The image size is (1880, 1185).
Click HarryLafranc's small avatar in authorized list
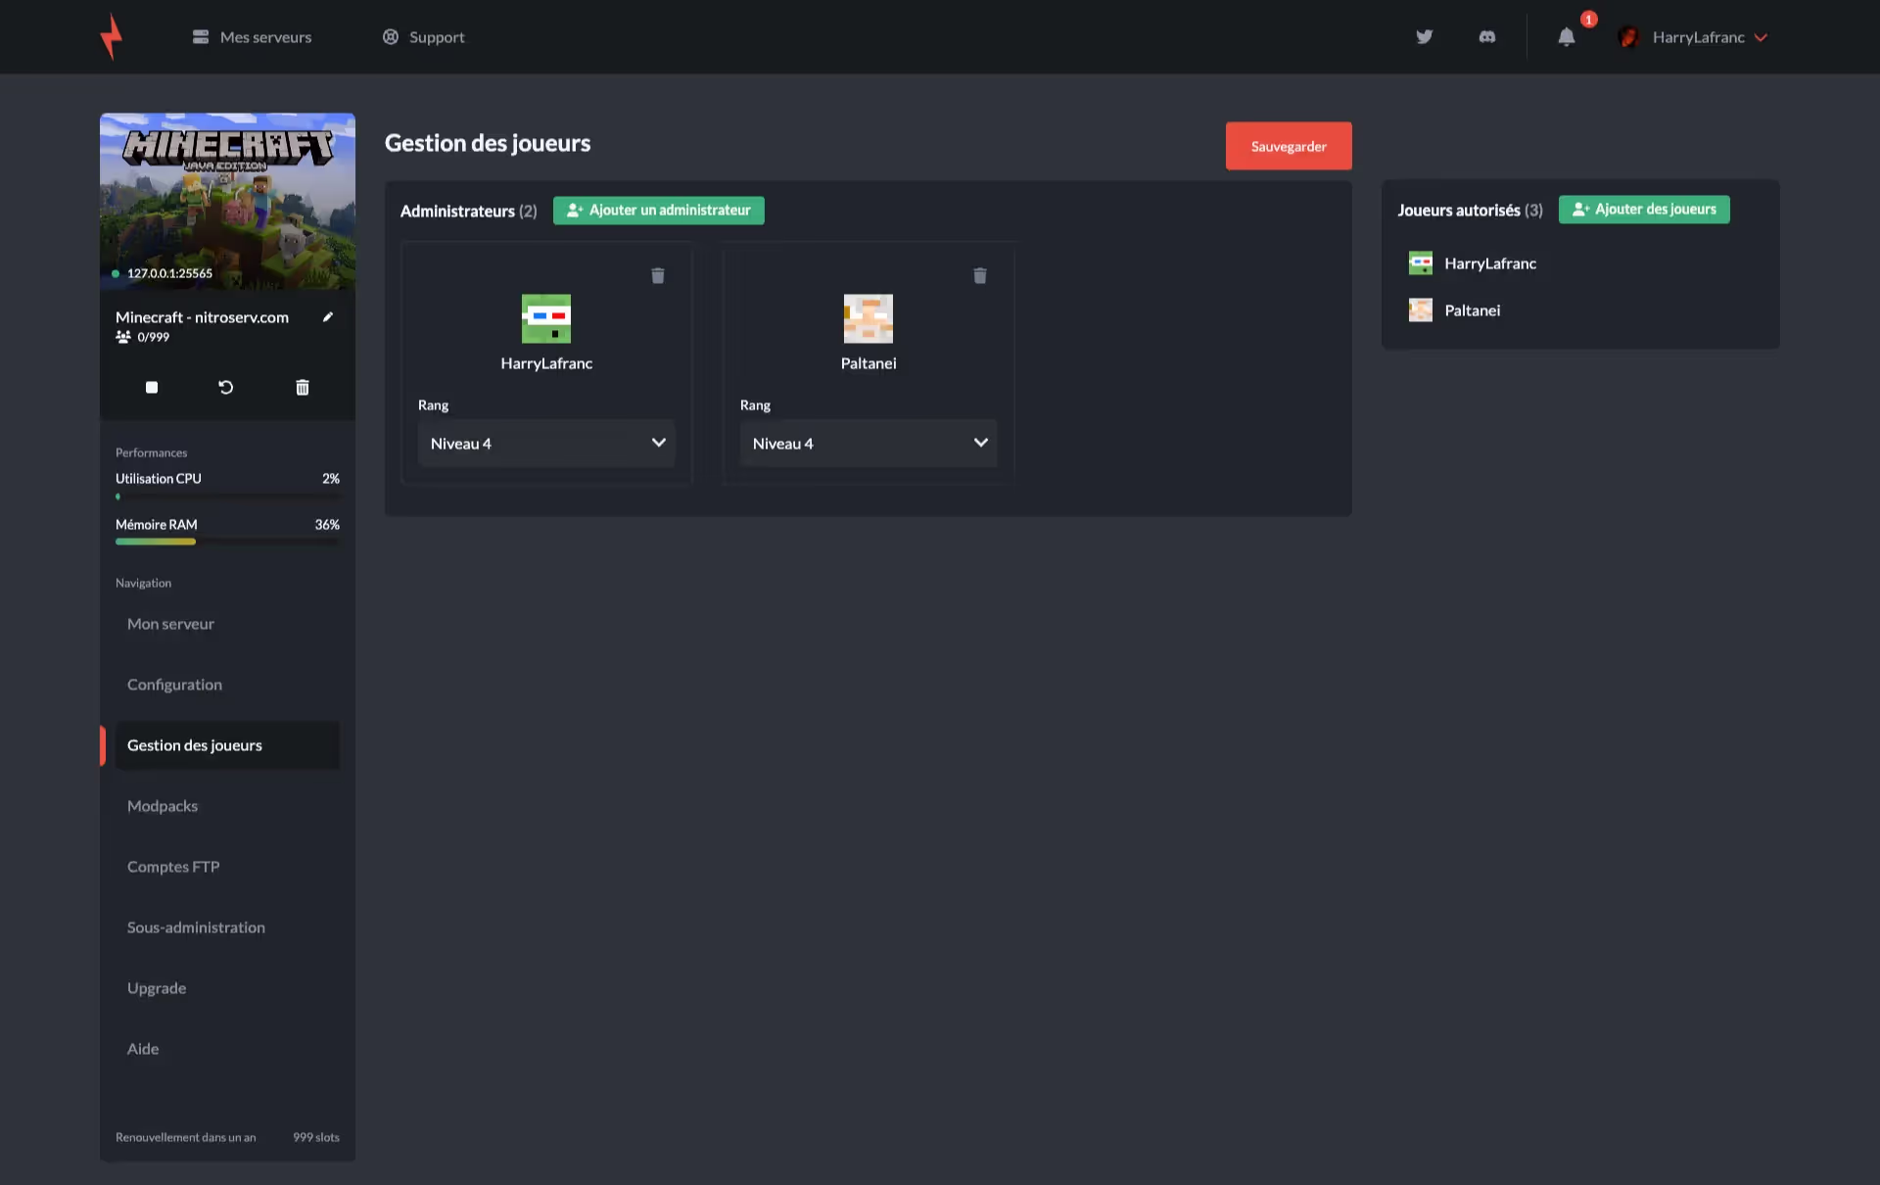pos(1420,262)
